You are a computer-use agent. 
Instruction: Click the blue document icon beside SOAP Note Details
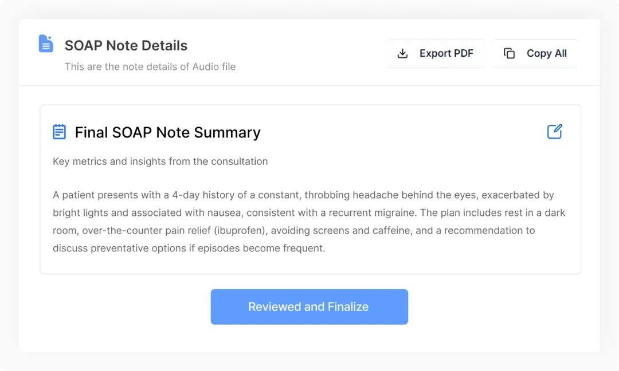pyautogui.click(x=46, y=44)
